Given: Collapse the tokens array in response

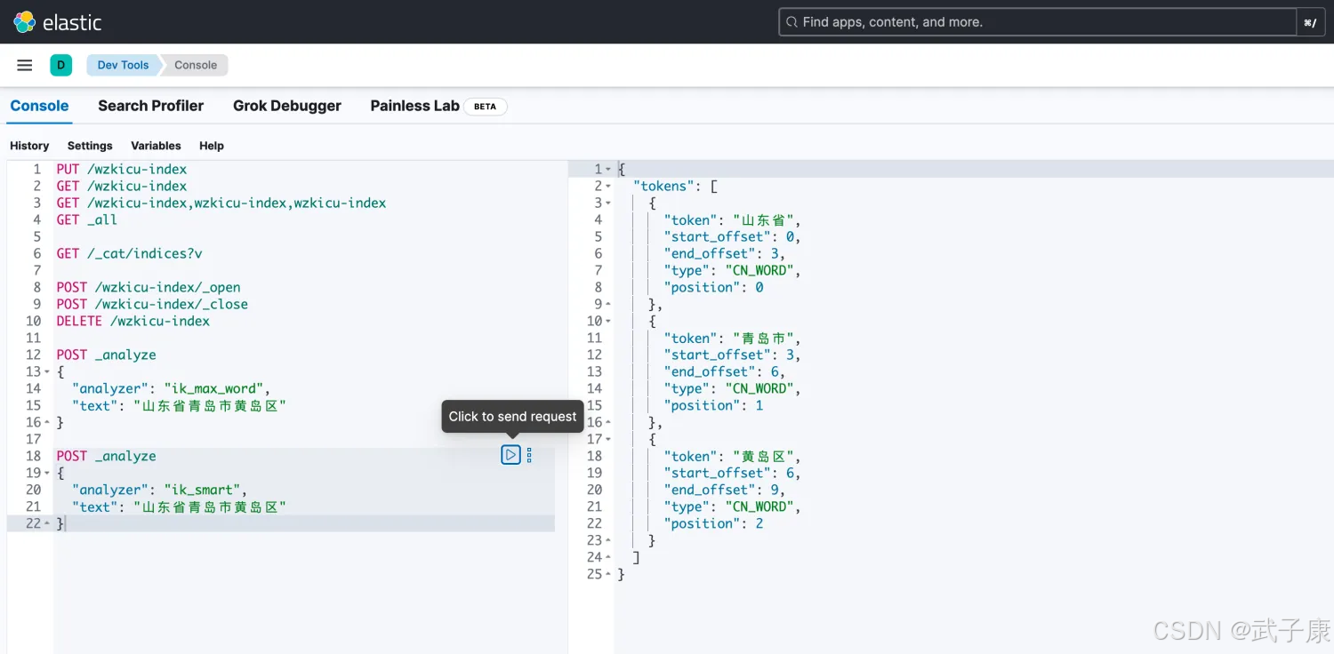Looking at the screenshot, I should point(608,187).
